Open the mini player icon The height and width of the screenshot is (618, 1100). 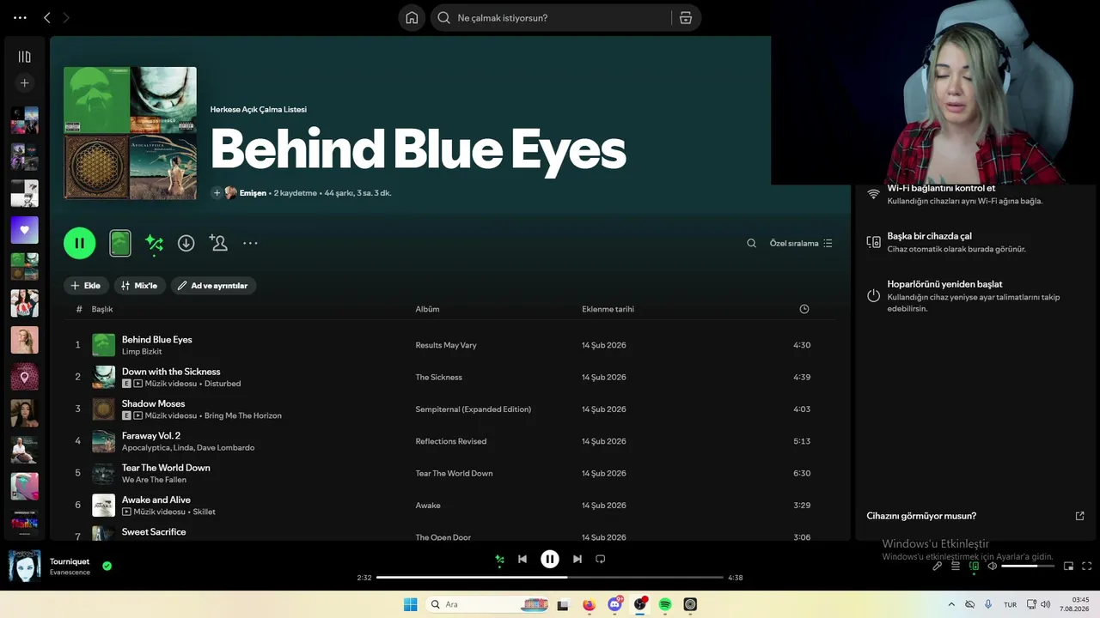[1069, 566]
